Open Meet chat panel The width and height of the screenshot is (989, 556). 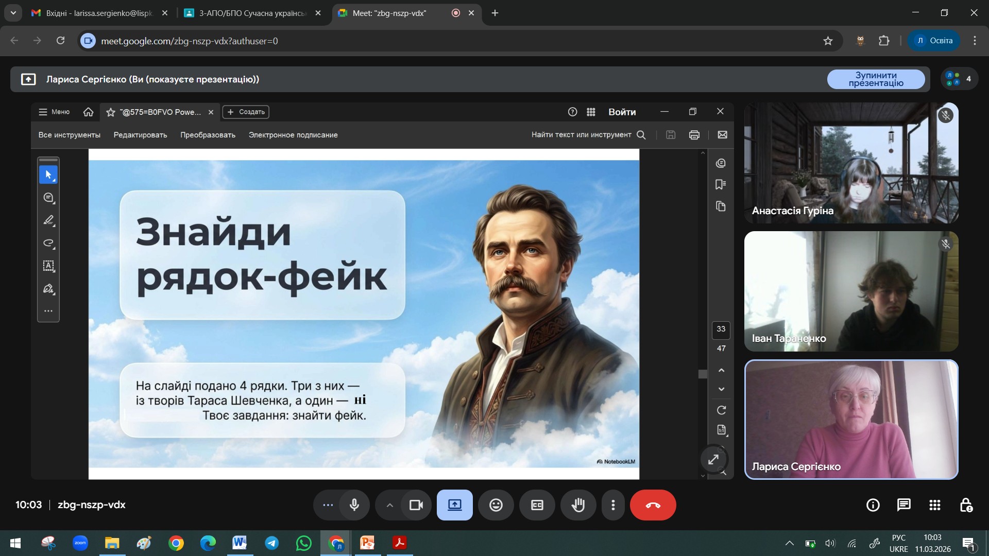pyautogui.click(x=903, y=505)
